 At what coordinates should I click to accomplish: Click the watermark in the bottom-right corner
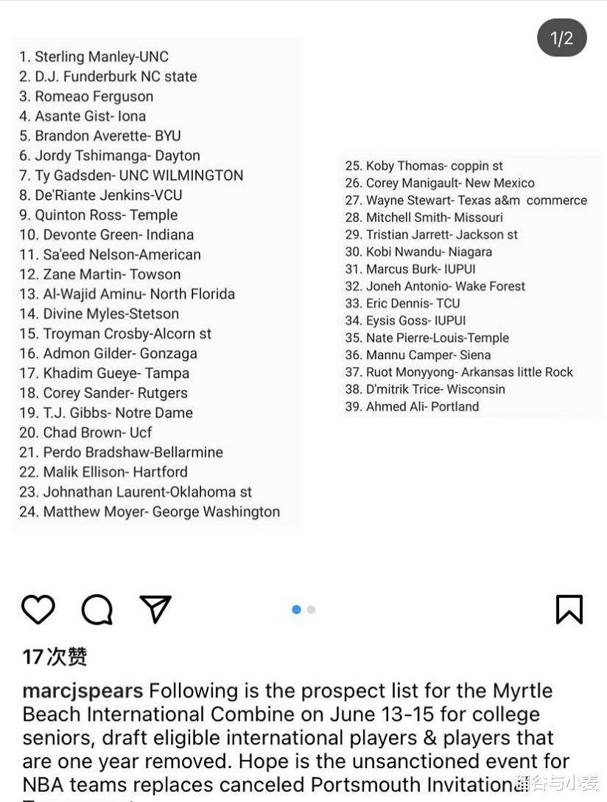[556, 783]
